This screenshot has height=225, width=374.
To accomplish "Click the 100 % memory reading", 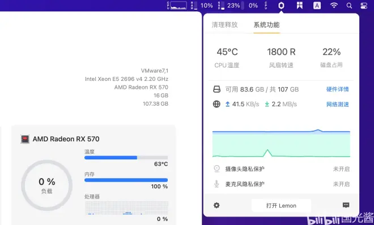I will pos(159,187).
